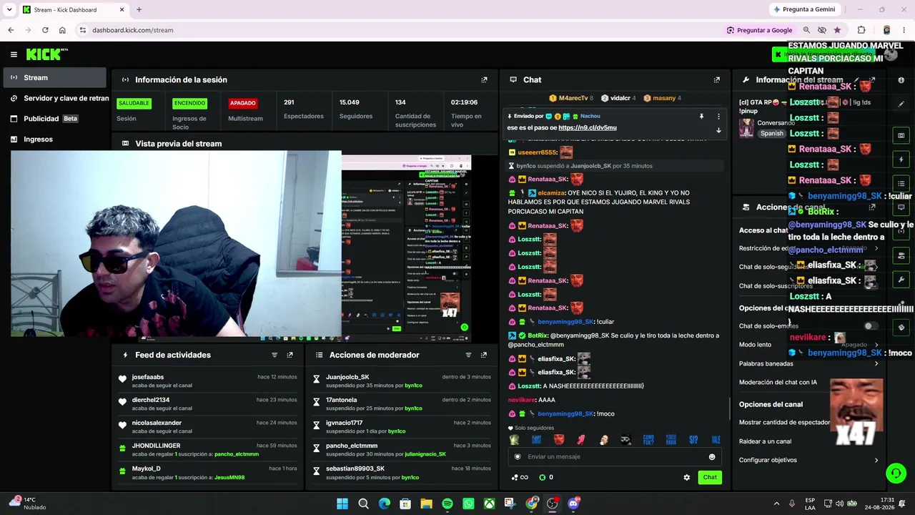Show hidden system tray icons
Viewport: 915px width, 515px height.
click(x=776, y=504)
